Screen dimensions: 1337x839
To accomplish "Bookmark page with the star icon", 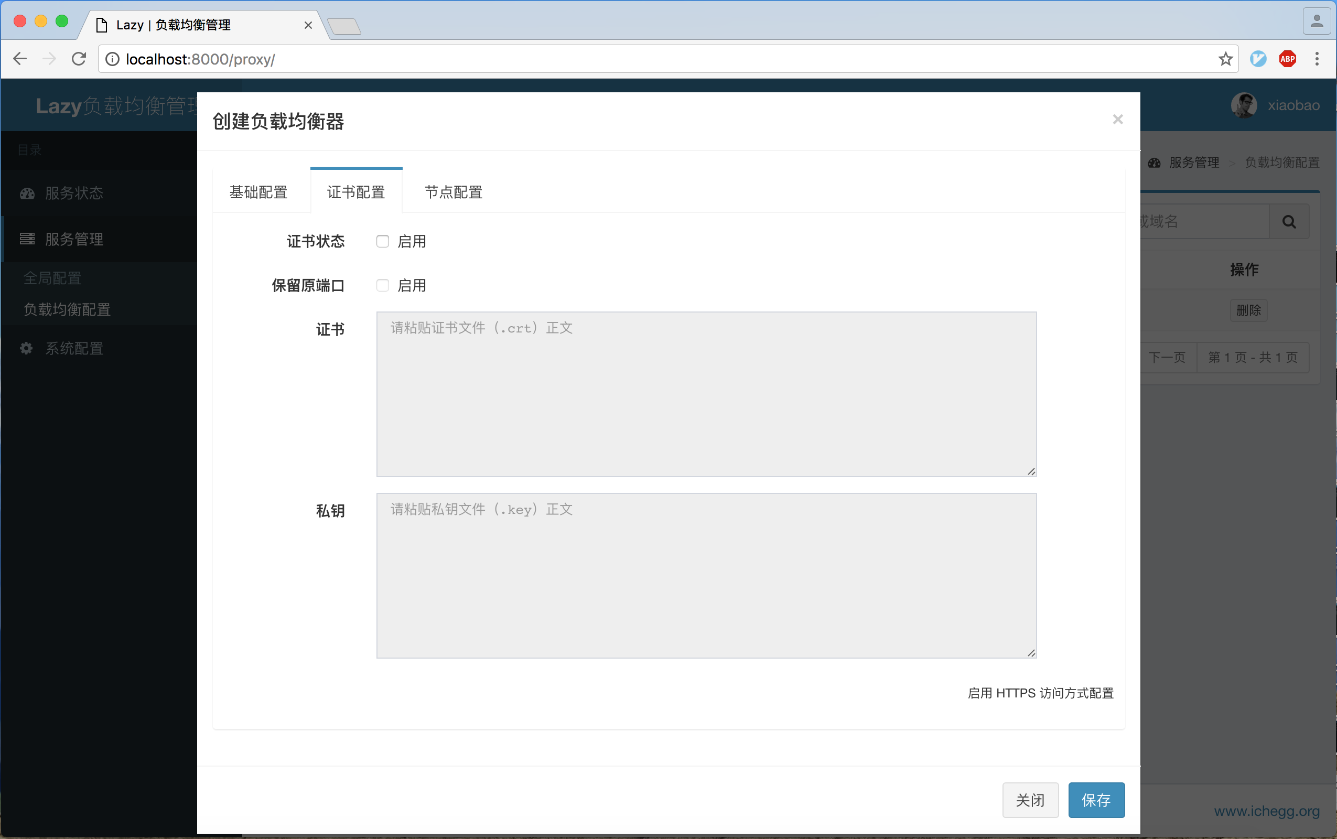I will click(1225, 59).
